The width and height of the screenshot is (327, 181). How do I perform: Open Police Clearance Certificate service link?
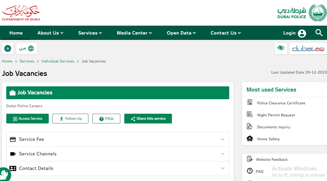281,103
